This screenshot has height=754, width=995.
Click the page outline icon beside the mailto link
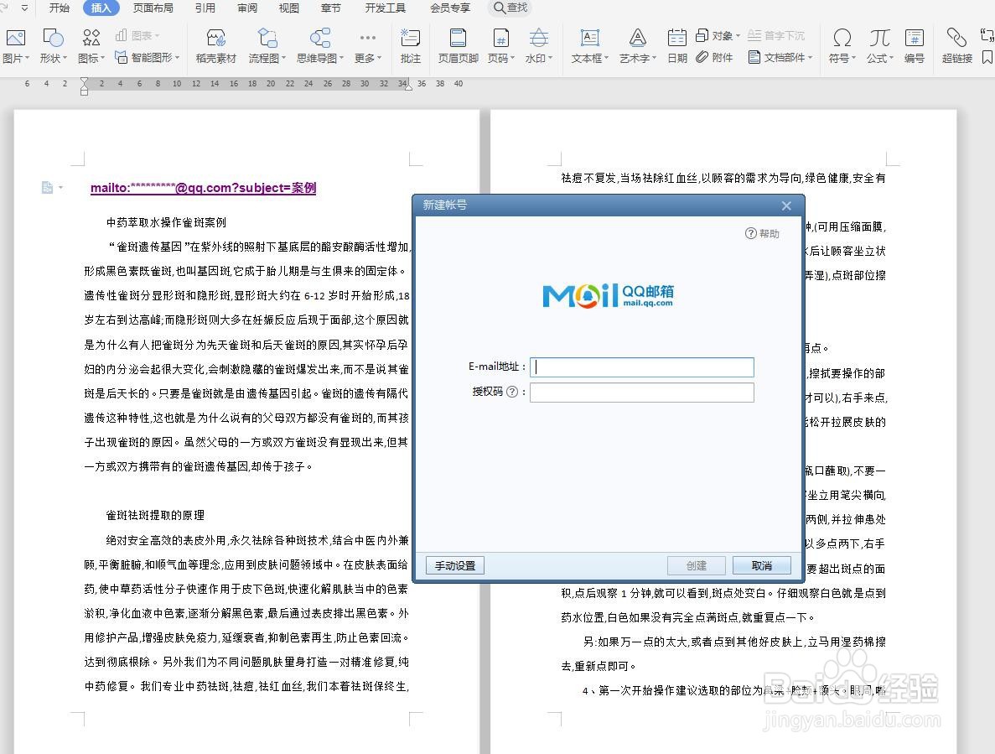tap(48, 187)
